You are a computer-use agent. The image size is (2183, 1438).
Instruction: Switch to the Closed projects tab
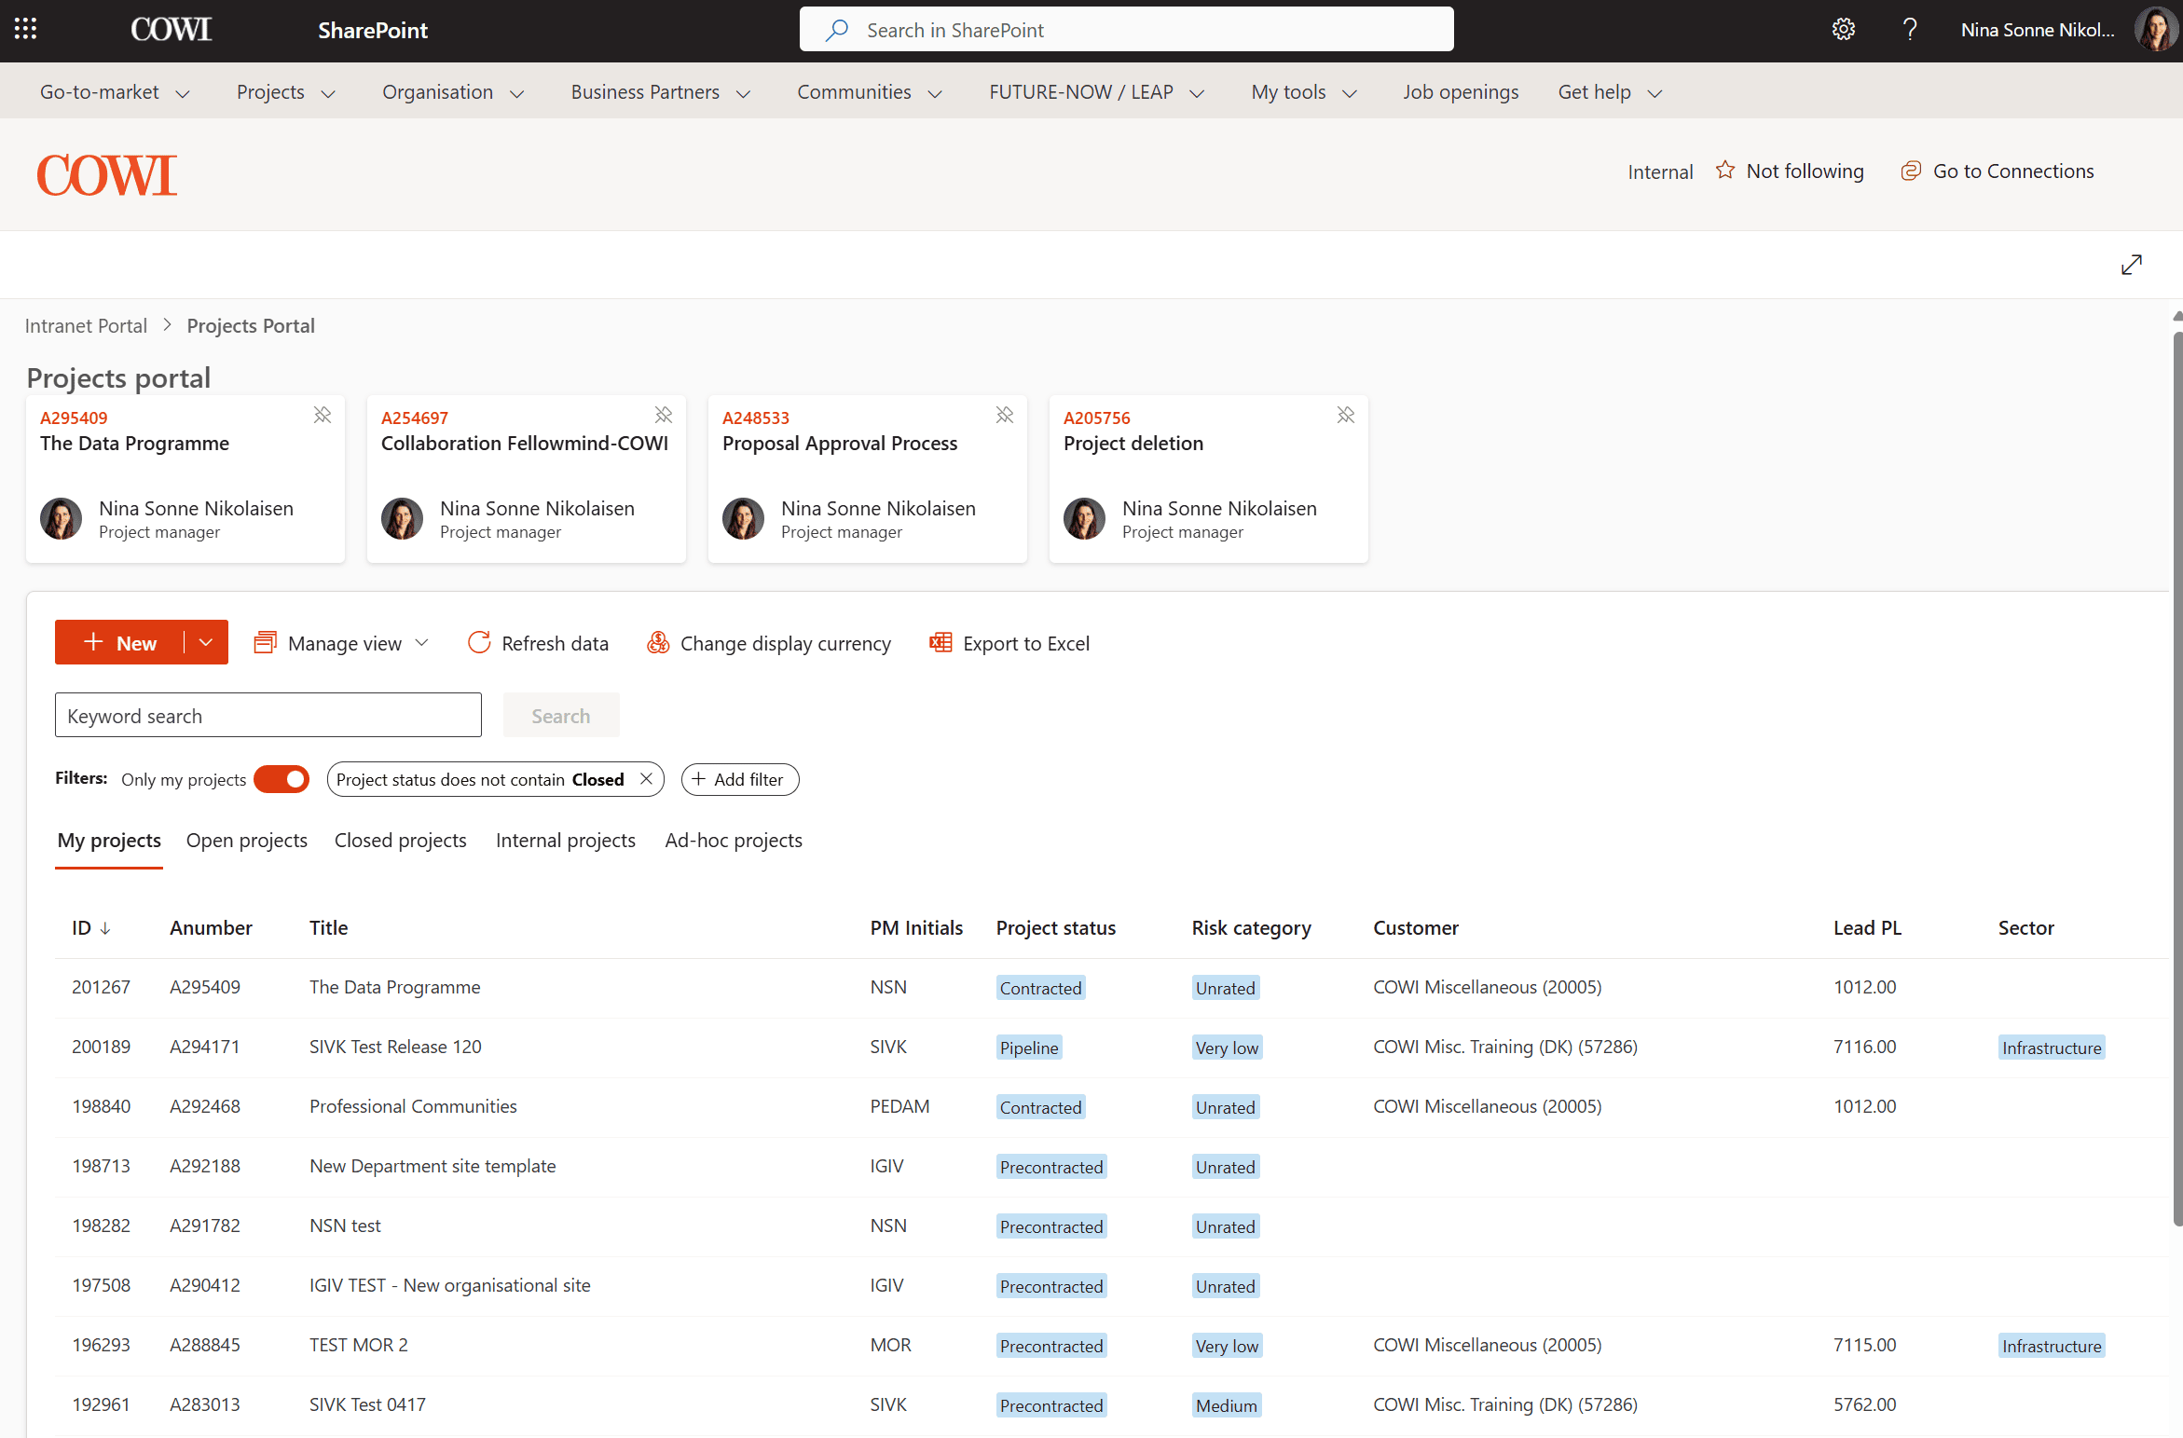[400, 841]
